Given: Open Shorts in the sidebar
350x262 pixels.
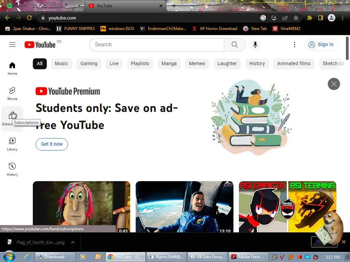Looking at the screenshot, I should [x=12, y=93].
